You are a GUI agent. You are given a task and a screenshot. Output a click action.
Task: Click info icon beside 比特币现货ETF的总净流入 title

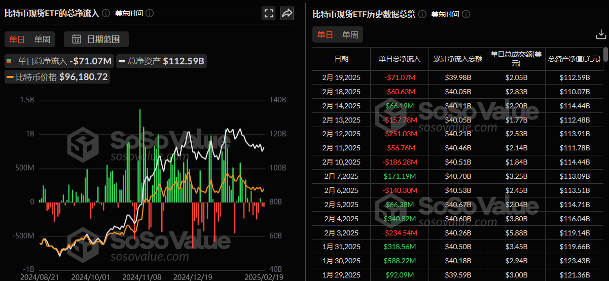pyautogui.click(x=105, y=14)
